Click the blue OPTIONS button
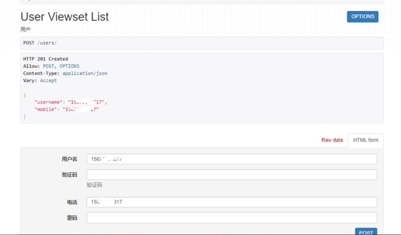This screenshot has width=401, height=235. pyautogui.click(x=362, y=17)
